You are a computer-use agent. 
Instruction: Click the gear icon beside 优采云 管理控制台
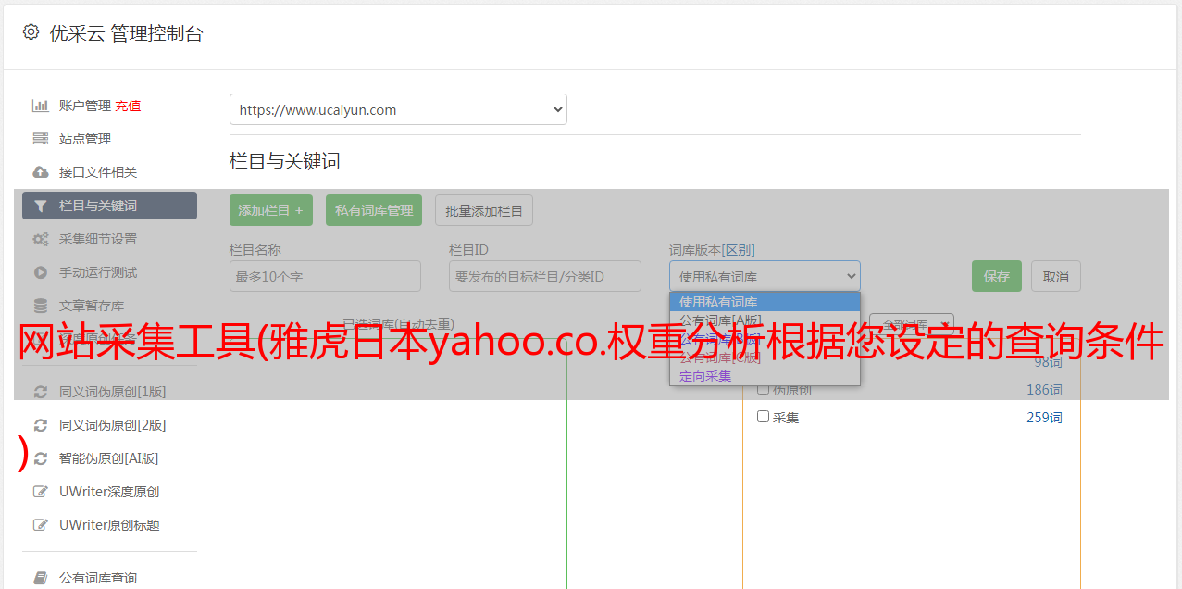pos(31,32)
